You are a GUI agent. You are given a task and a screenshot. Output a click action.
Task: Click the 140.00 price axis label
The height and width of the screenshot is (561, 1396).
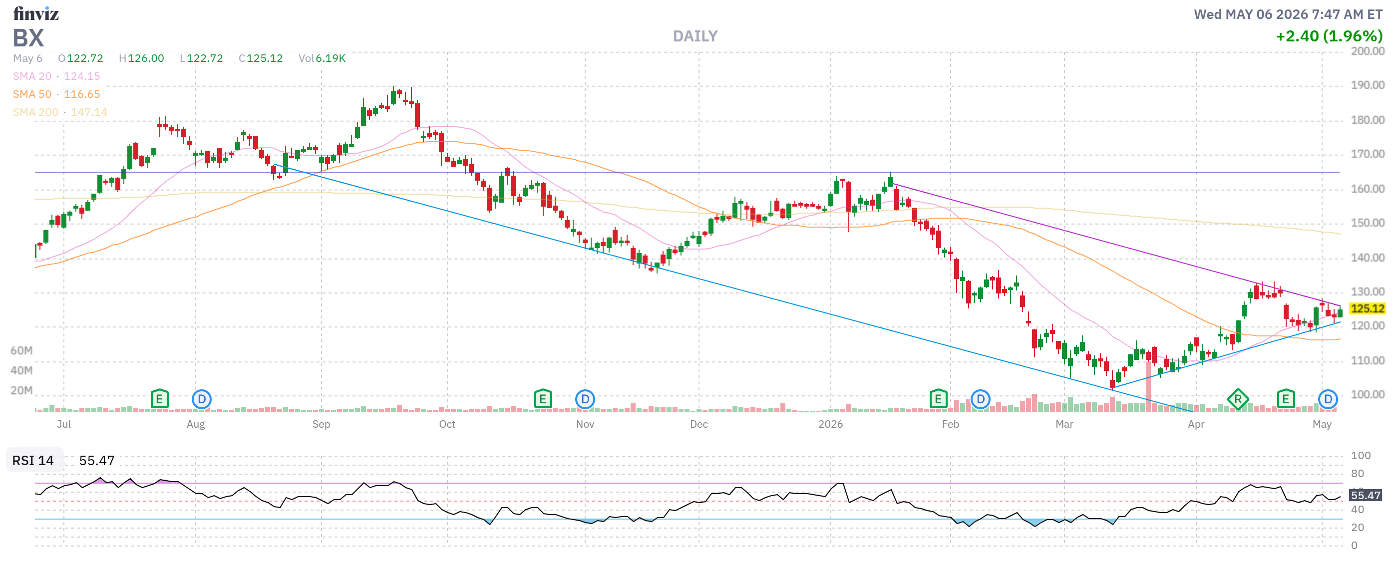tap(1367, 257)
